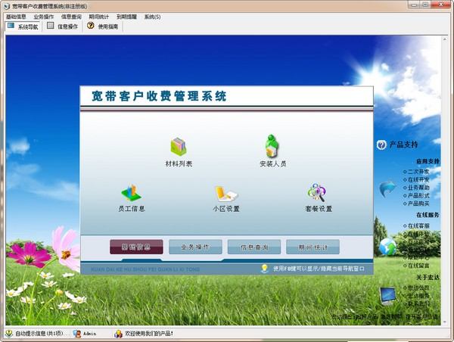Click the 使用指南 help icon in toolbar

[91, 26]
